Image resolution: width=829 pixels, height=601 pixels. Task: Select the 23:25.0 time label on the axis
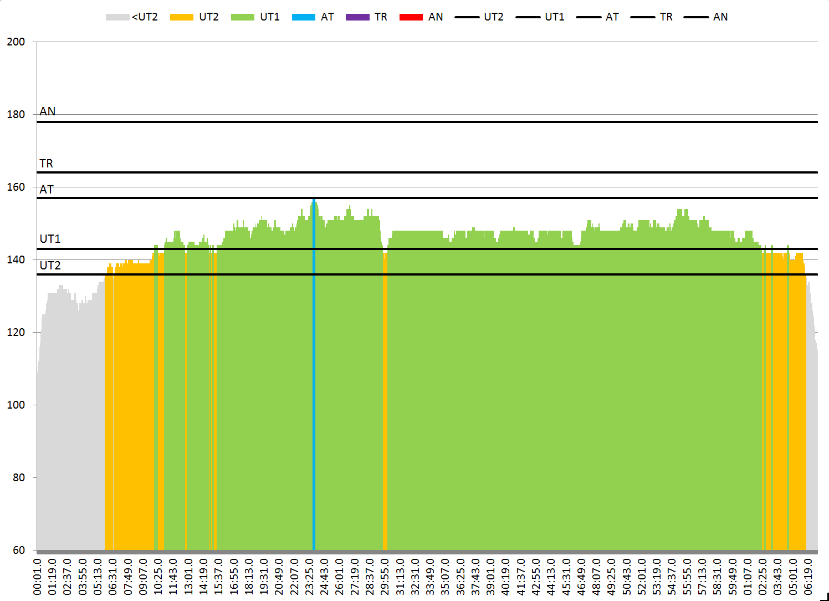point(309,577)
